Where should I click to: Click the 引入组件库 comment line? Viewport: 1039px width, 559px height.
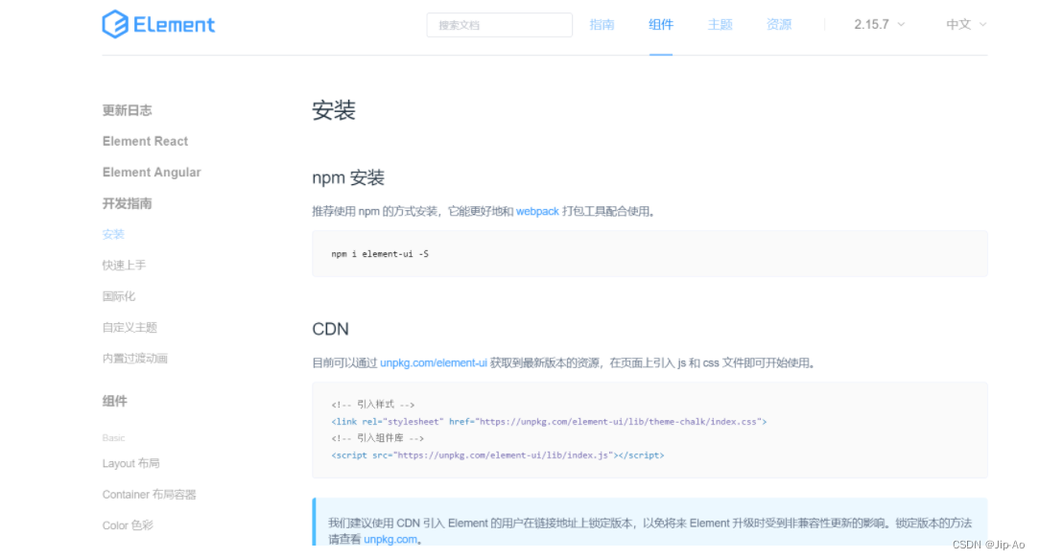[377, 438]
